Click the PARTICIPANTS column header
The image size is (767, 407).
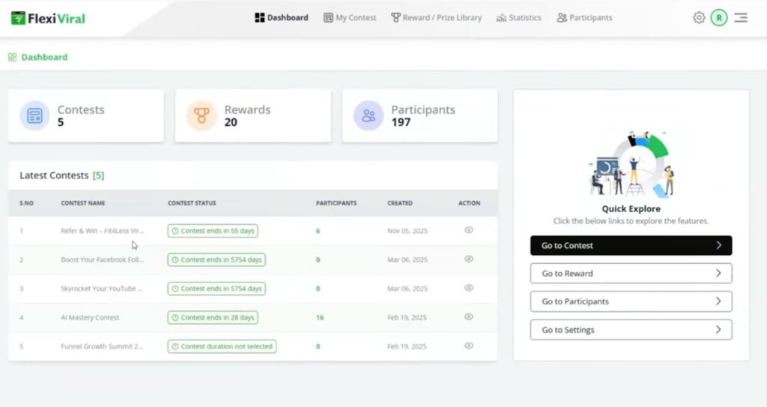click(x=336, y=203)
